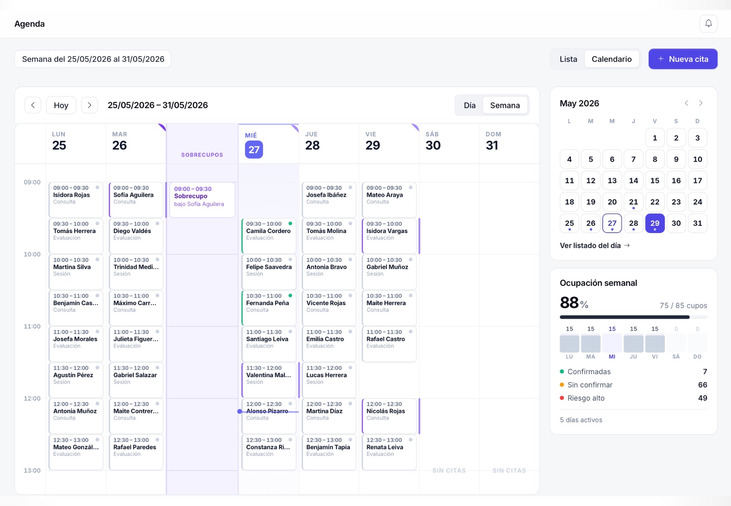
Task: Click Saturday SIN CITAS label
Action: [x=449, y=471]
